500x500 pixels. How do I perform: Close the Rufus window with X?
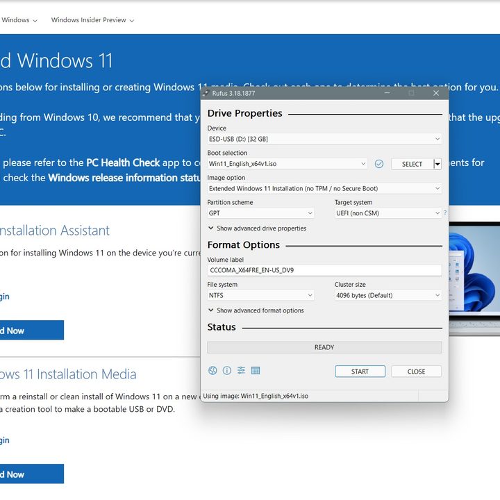(436, 93)
